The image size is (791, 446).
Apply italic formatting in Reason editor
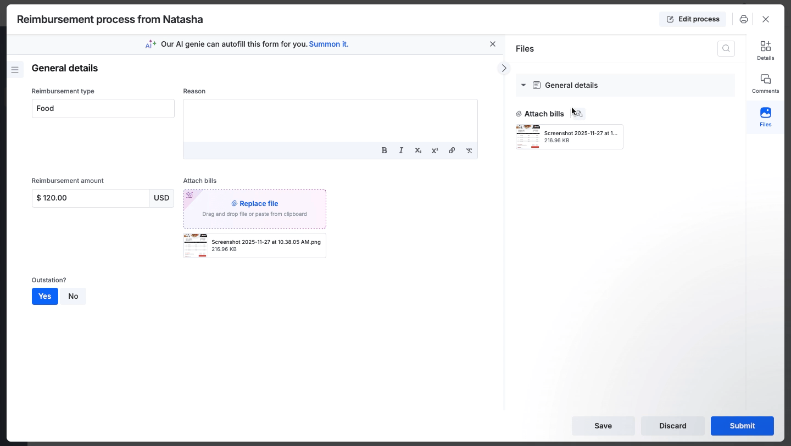click(x=401, y=150)
